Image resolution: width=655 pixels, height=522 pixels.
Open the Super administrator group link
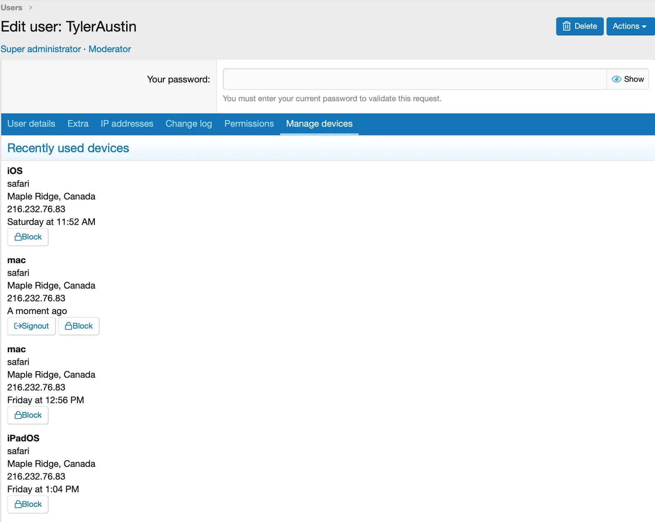(x=41, y=49)
